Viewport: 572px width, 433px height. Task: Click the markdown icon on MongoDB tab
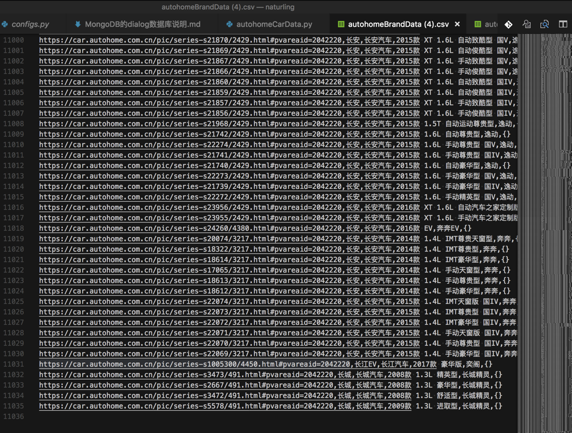tap(77, 24)
